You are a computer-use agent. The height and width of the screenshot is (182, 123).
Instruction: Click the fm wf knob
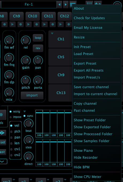click(x=9, y=41)
